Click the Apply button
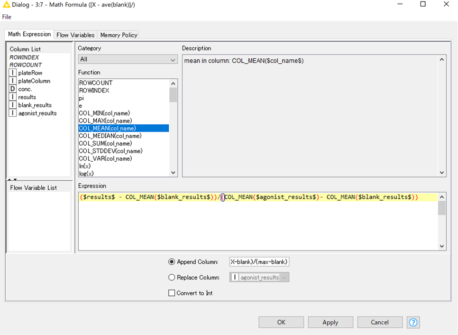Image resolution: width=458 pixels, height=335 pixels. [331, 322]
